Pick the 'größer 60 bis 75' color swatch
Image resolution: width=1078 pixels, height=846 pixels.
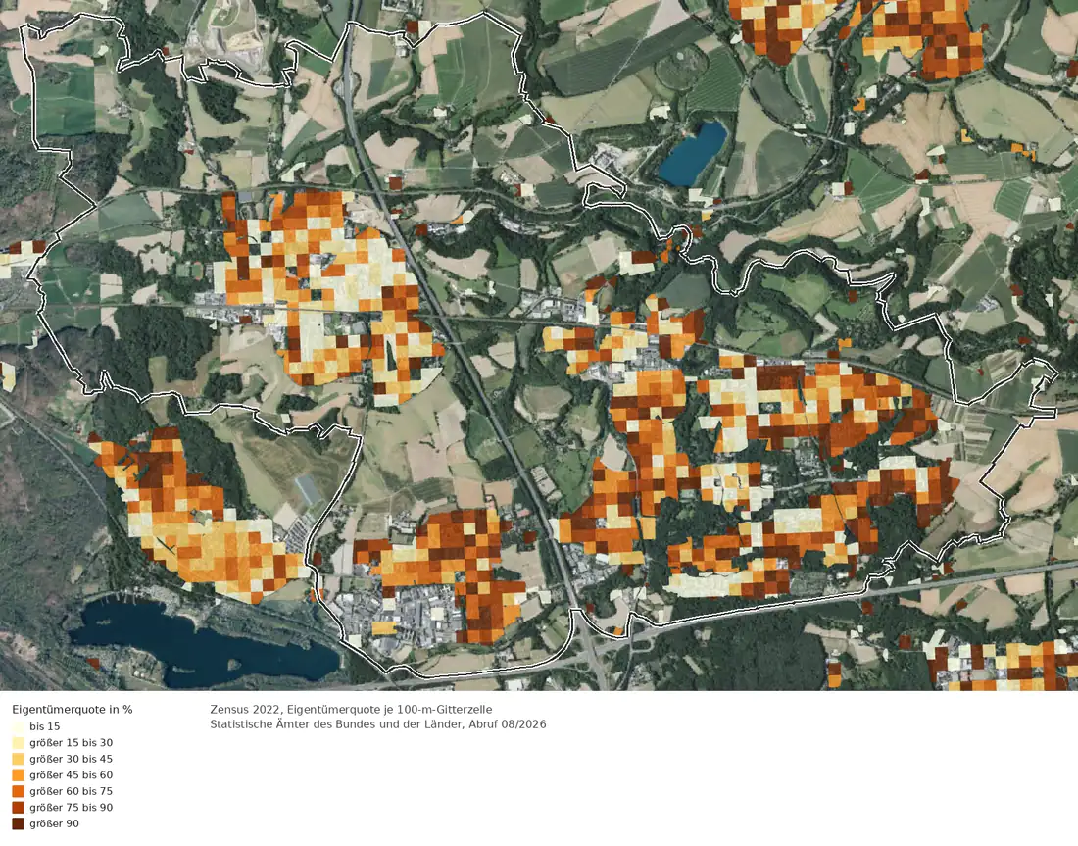pos(18,791)
